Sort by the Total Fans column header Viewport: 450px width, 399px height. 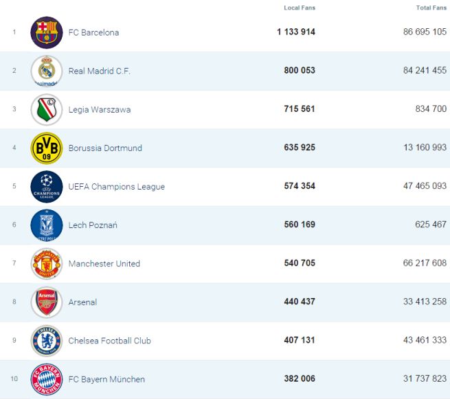pyautogui.click(x=431, y=8)
